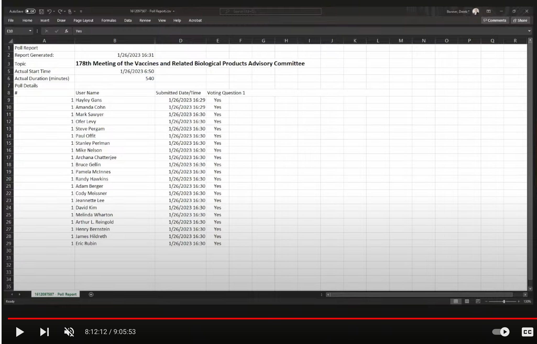Click the Save icon in title bar

41,11
